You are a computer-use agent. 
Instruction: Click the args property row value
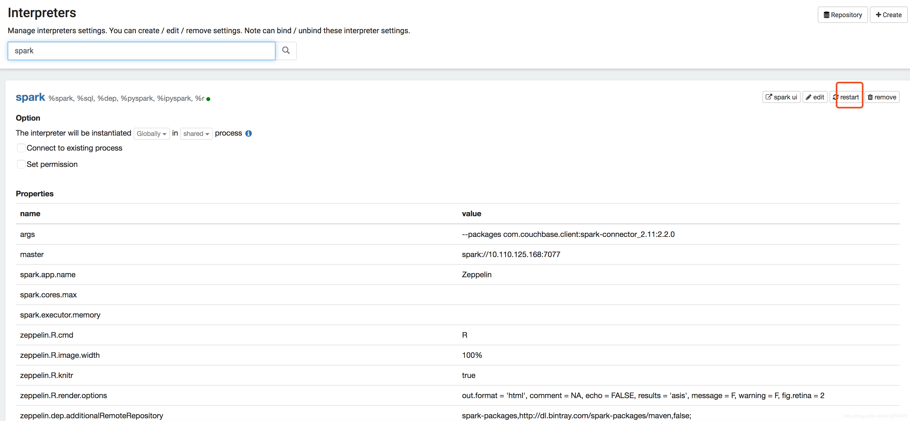[568, 234]
